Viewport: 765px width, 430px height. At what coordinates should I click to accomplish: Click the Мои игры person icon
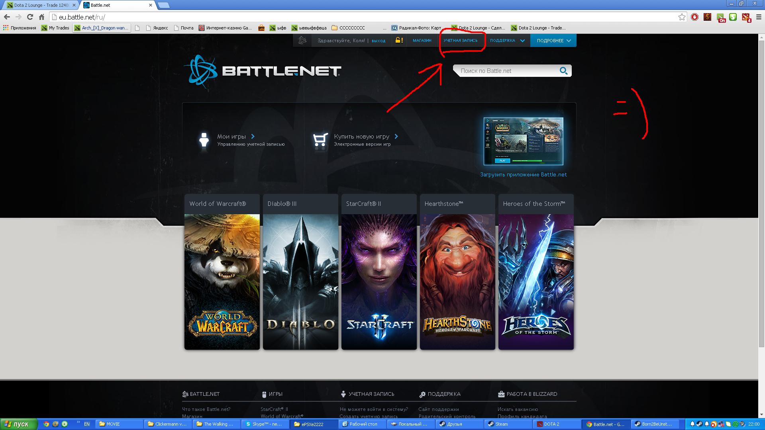coord(204,140)
